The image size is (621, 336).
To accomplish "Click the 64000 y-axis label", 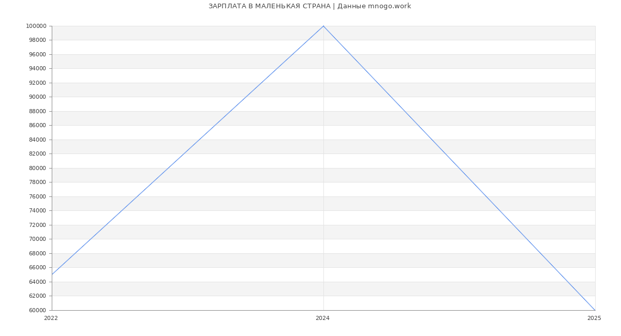I will pyautogui.click(x=37, y=282).
